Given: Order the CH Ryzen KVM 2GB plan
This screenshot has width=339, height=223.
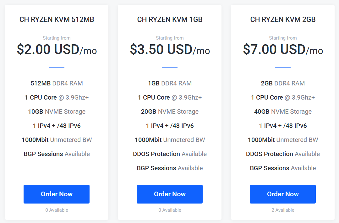Looking at the screenshot, I should [x=283, y=194].
